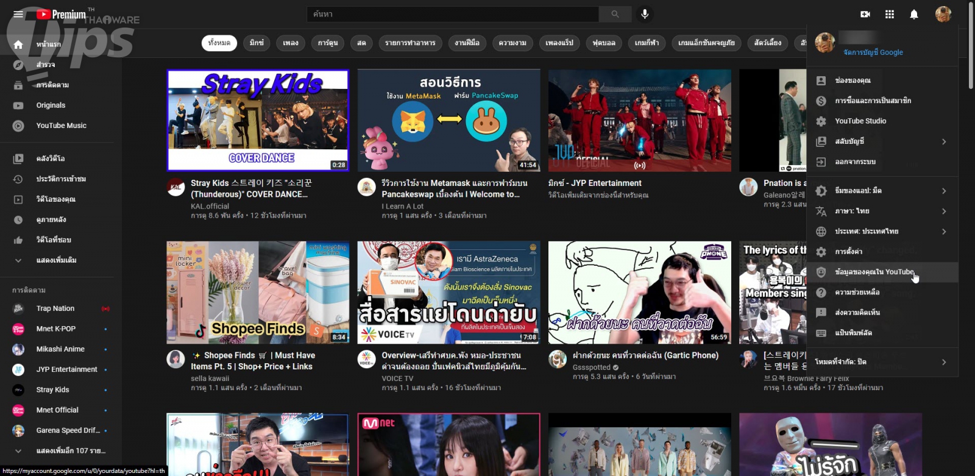
Task: Open the 'Shopee Finds | Must Have Items Pt. 5' title
Action: 253,361
